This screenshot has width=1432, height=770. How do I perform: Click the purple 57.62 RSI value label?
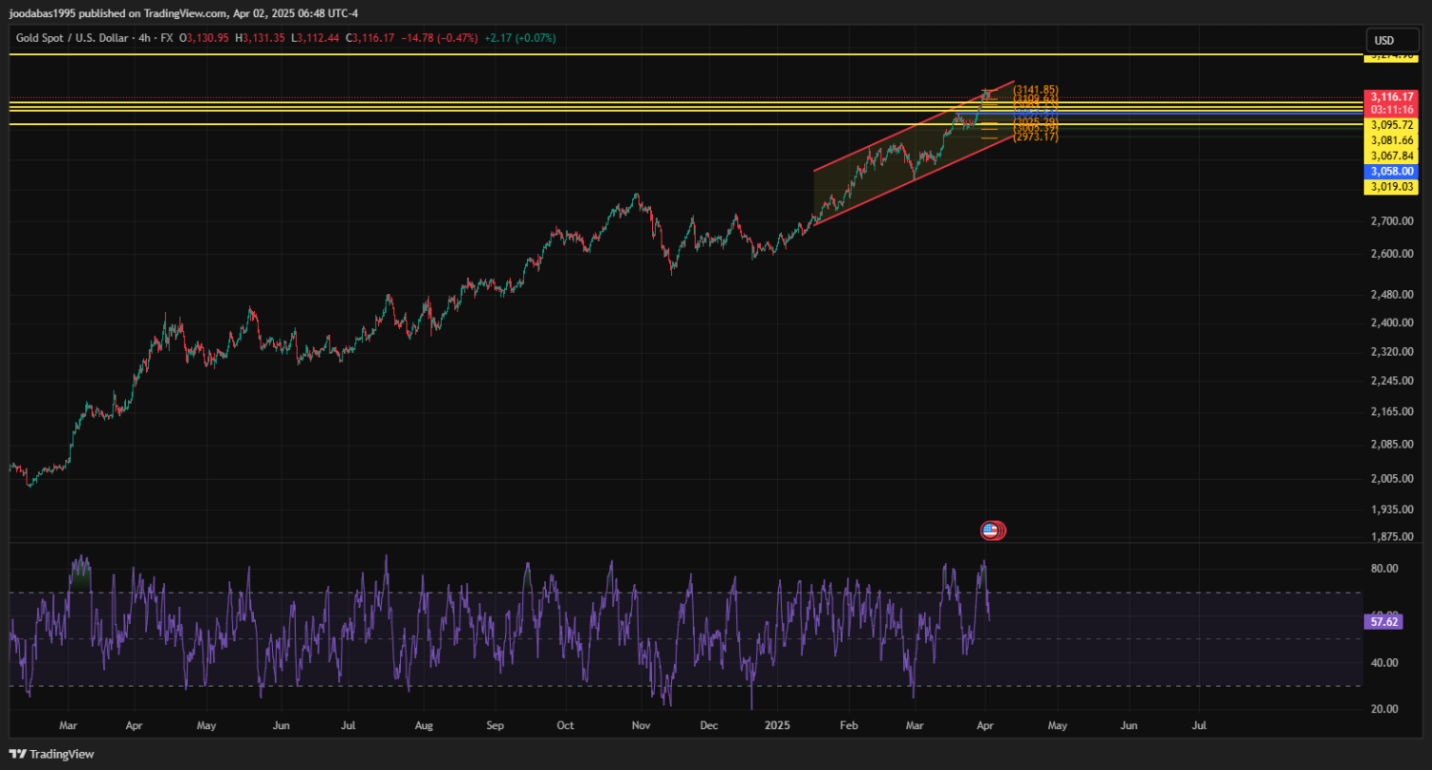click(1382, 621)
